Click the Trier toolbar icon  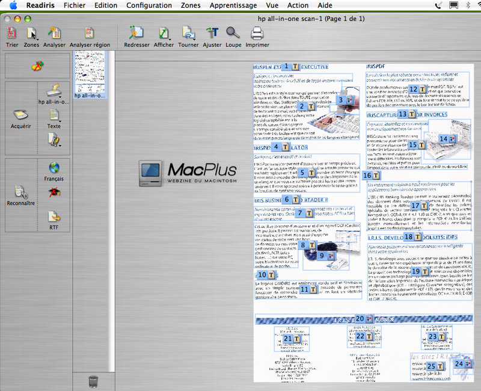pos(11,33)
